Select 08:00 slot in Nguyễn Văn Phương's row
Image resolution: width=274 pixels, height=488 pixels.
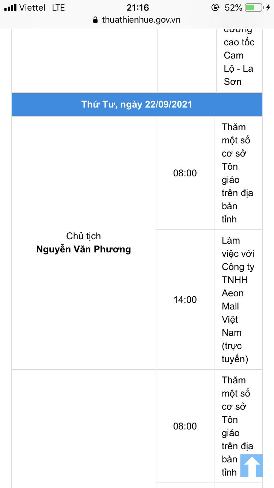click(185, 173)
